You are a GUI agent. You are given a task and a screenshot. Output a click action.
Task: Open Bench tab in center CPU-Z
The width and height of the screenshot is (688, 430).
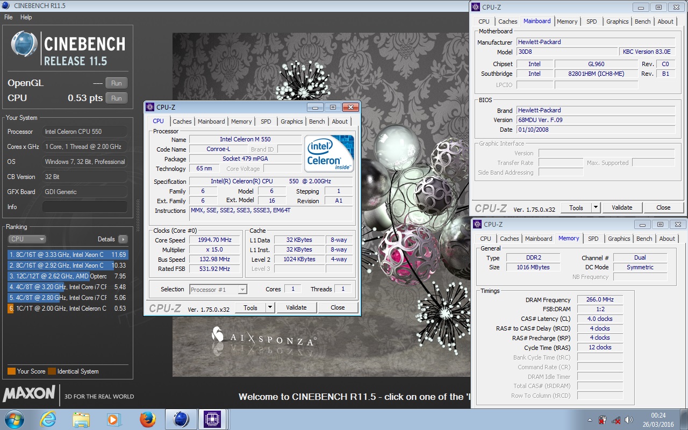tap(317, 121)
